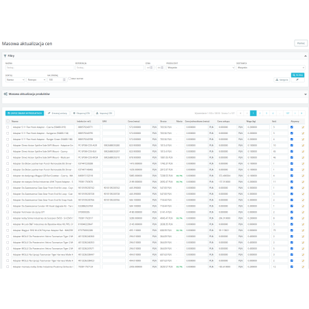The image size is (309, 309).
Task: Toggle Aktywny checkbox for Condor HK Hook Upgrade Kit row
Action: pos(292,206)
